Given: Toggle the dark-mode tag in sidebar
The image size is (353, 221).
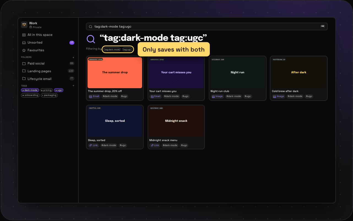Looking at the screenshot, I should 30,90.
